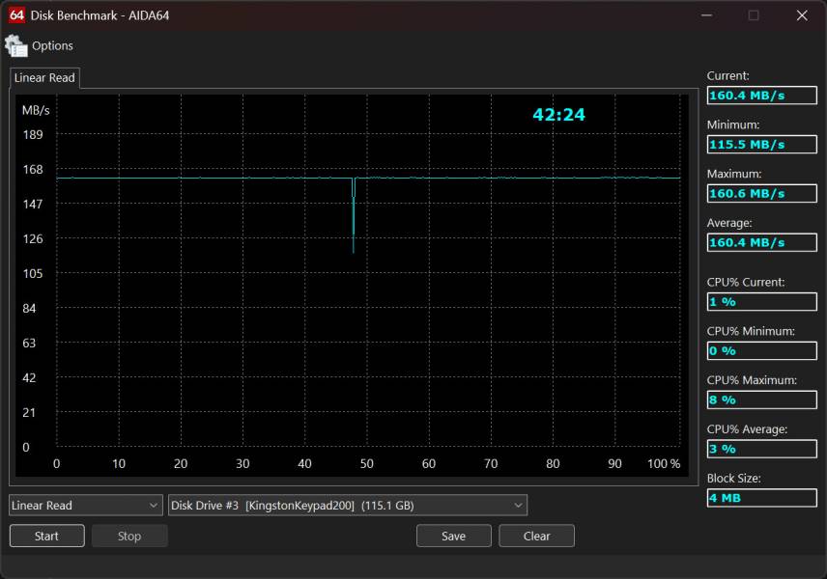Click the Maximum 160.6 MB/s value field
827x579 pixels.
(761, 193)
